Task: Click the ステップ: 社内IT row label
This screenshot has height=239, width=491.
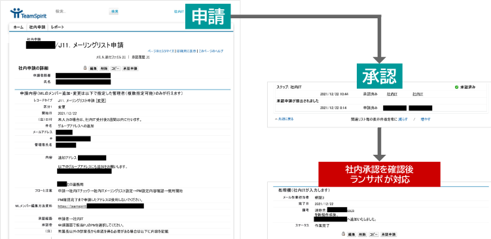Action: [289, 87]
